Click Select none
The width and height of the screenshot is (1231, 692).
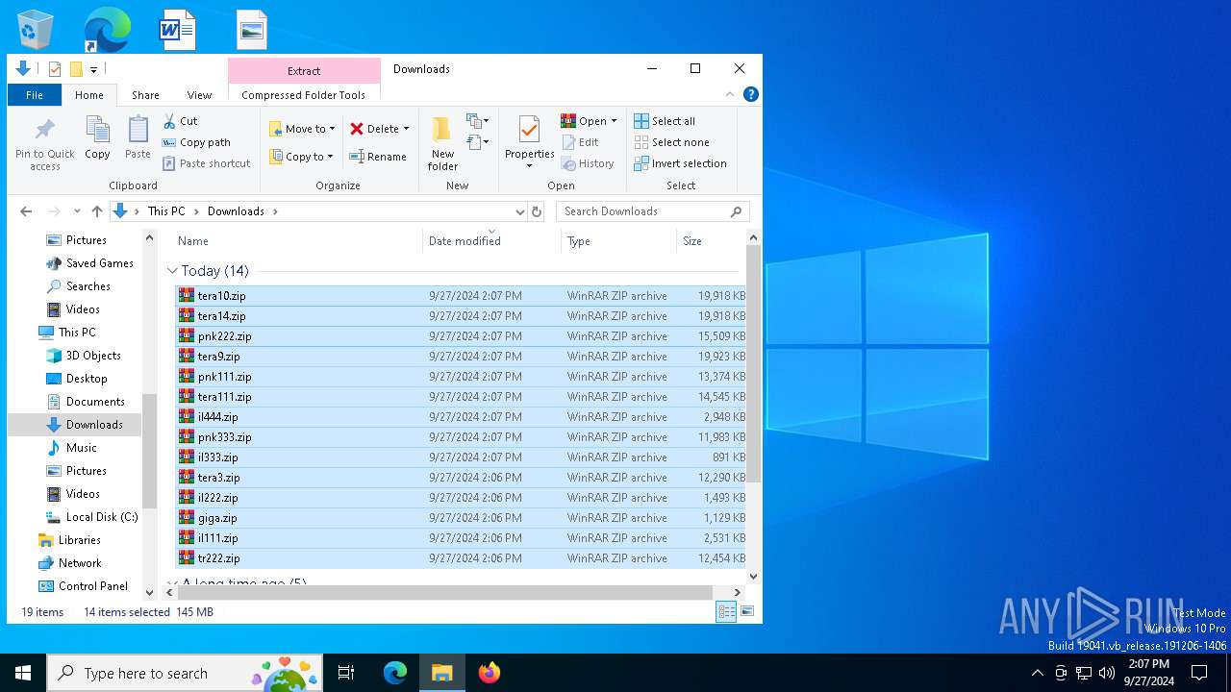click(671, 142)
